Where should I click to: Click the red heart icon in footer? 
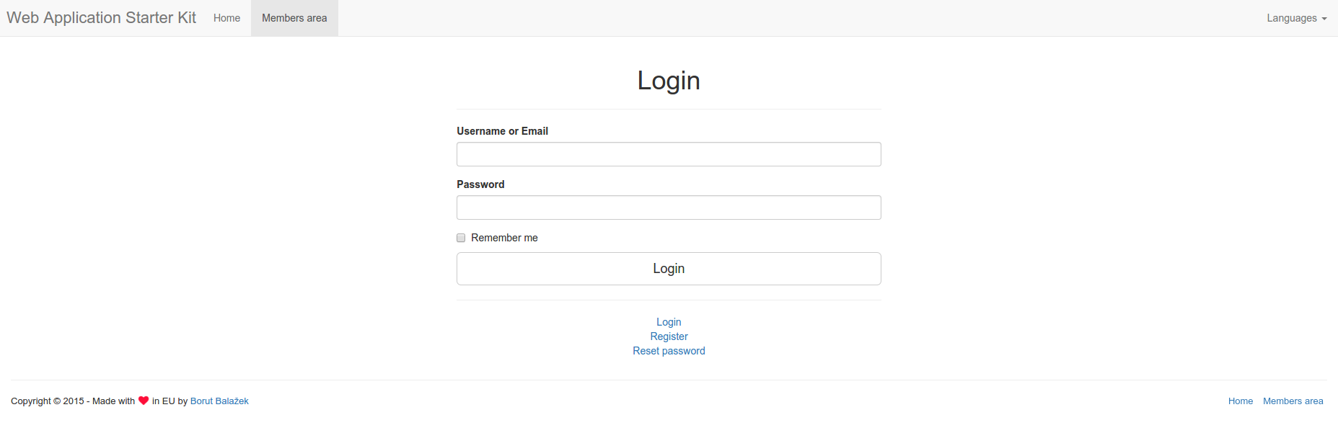[x=144, y=401]
